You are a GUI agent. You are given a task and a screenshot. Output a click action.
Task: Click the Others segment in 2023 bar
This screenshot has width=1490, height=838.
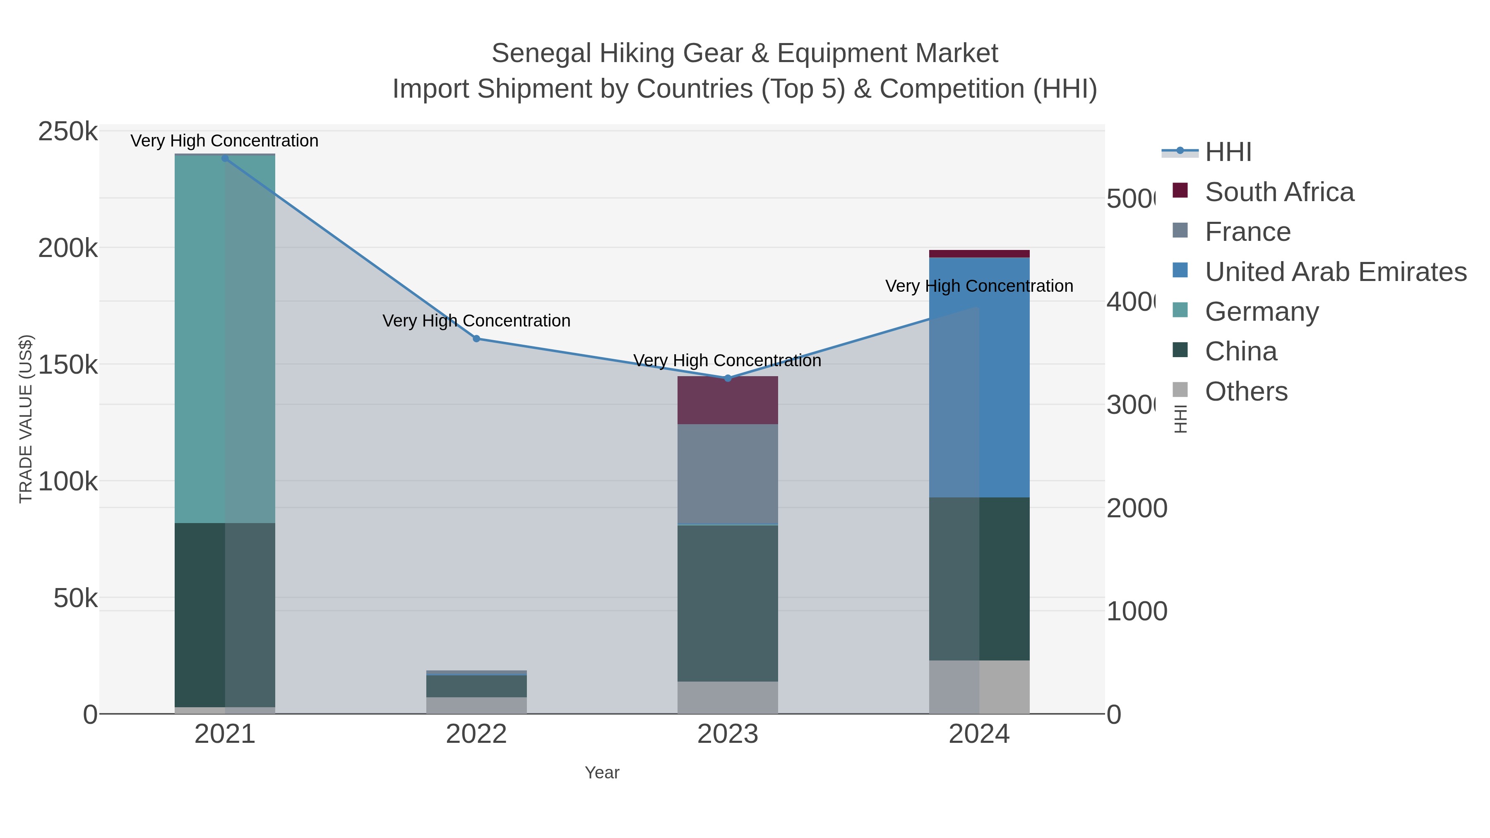728,698
